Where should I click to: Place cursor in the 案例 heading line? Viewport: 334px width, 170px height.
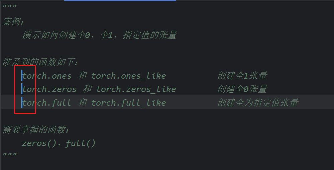(x=13, y=21)
